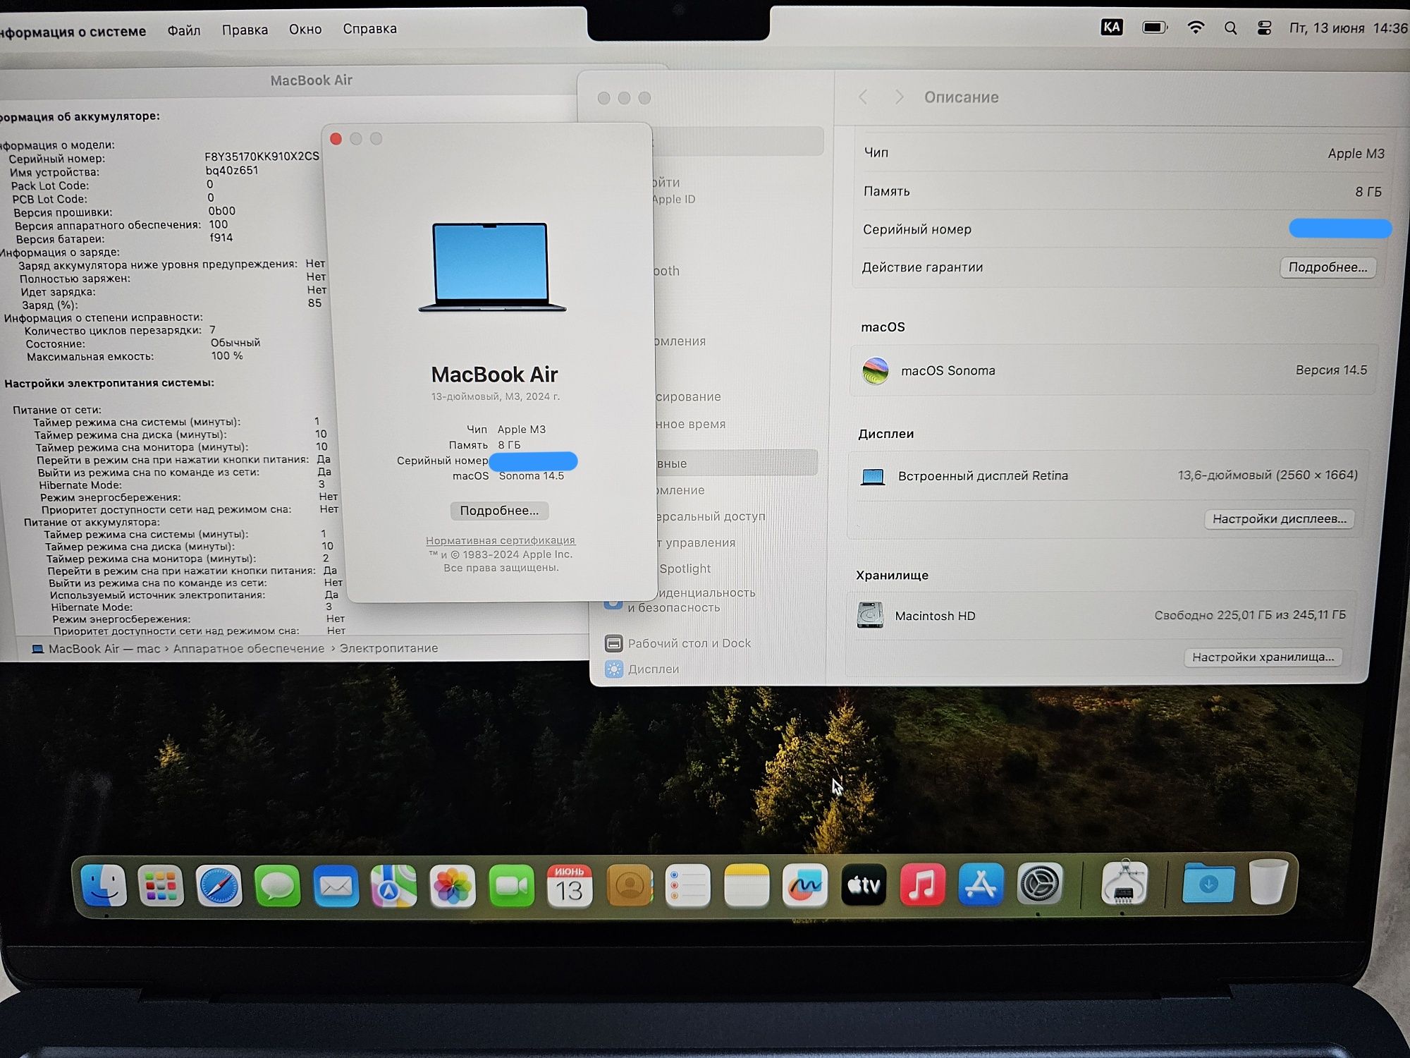Click battery serial F8Y35170KK910X2CS
The width and height of the screenshot is (1410, 1058).
tap(262, 157)
